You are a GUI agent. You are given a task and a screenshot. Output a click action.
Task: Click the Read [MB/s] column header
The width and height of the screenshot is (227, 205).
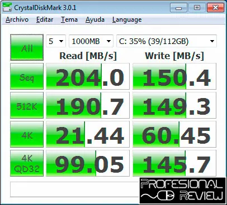[x=88, y=56]
